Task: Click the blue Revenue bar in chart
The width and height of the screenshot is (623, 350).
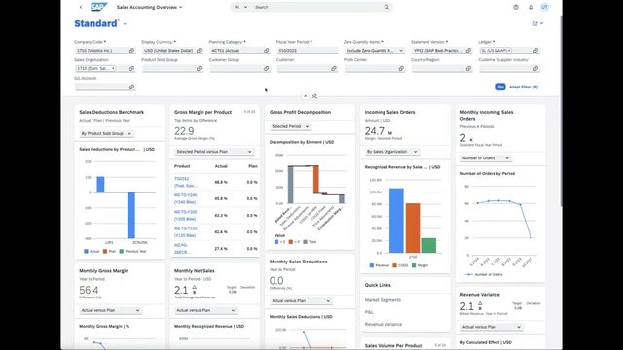Action: [396, 221]
